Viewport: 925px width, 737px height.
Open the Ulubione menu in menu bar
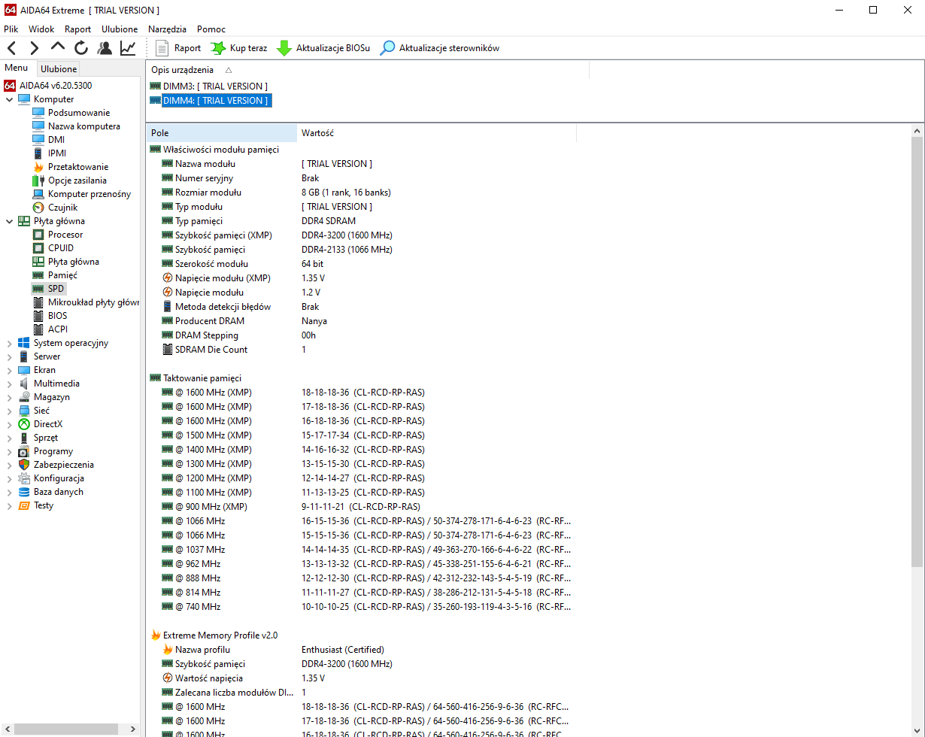[120, 29]
